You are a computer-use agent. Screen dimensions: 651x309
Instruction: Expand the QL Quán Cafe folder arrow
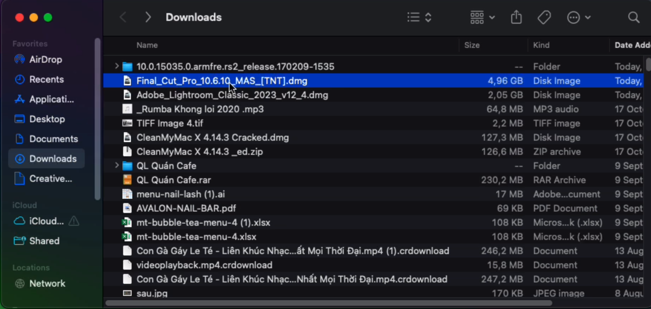(116, 165)
